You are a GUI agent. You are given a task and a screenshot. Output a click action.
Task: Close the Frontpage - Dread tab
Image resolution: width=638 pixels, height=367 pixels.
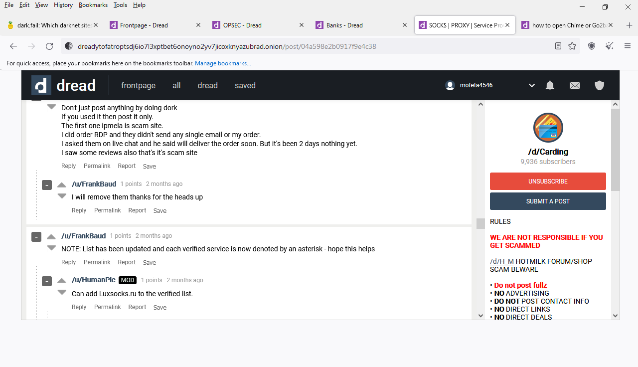coord(198,25)
